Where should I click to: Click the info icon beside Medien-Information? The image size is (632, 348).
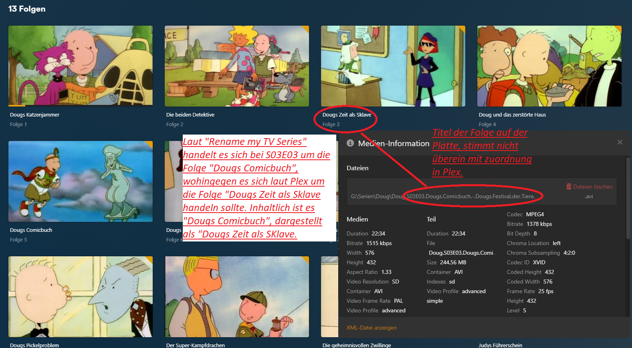point(350,143)
